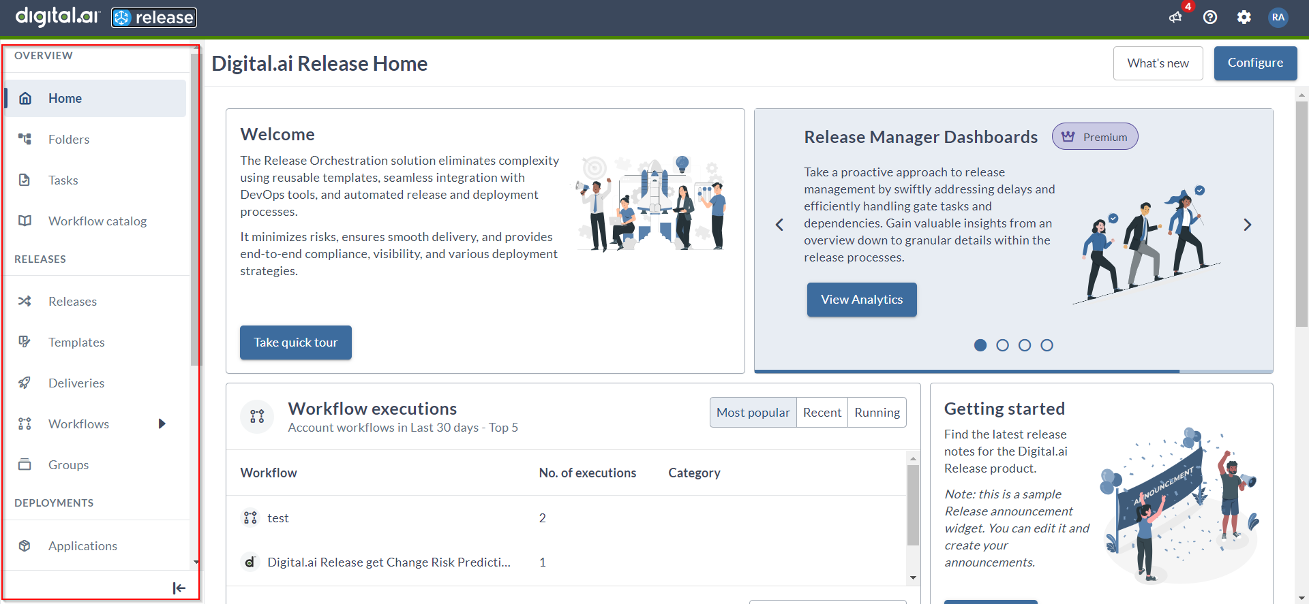This screenshot has width=1309, height=604.
Task: Open Digital.ai Release get Change Risk row
Action: pyautogui.click(x=567, y=562)
